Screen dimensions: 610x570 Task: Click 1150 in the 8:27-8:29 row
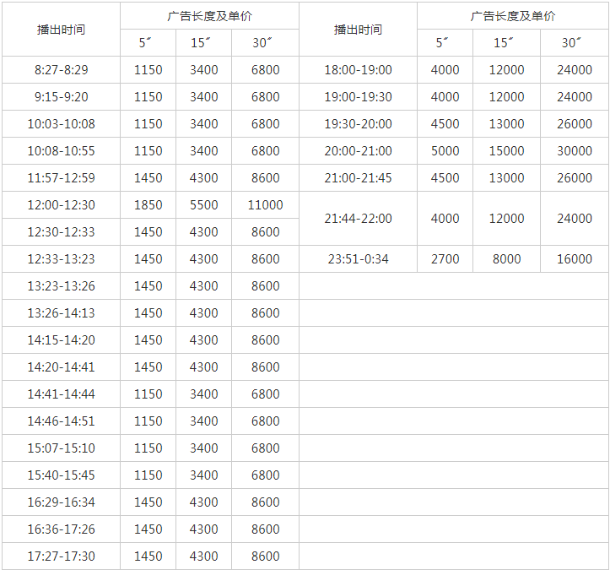tap(148, 70)
